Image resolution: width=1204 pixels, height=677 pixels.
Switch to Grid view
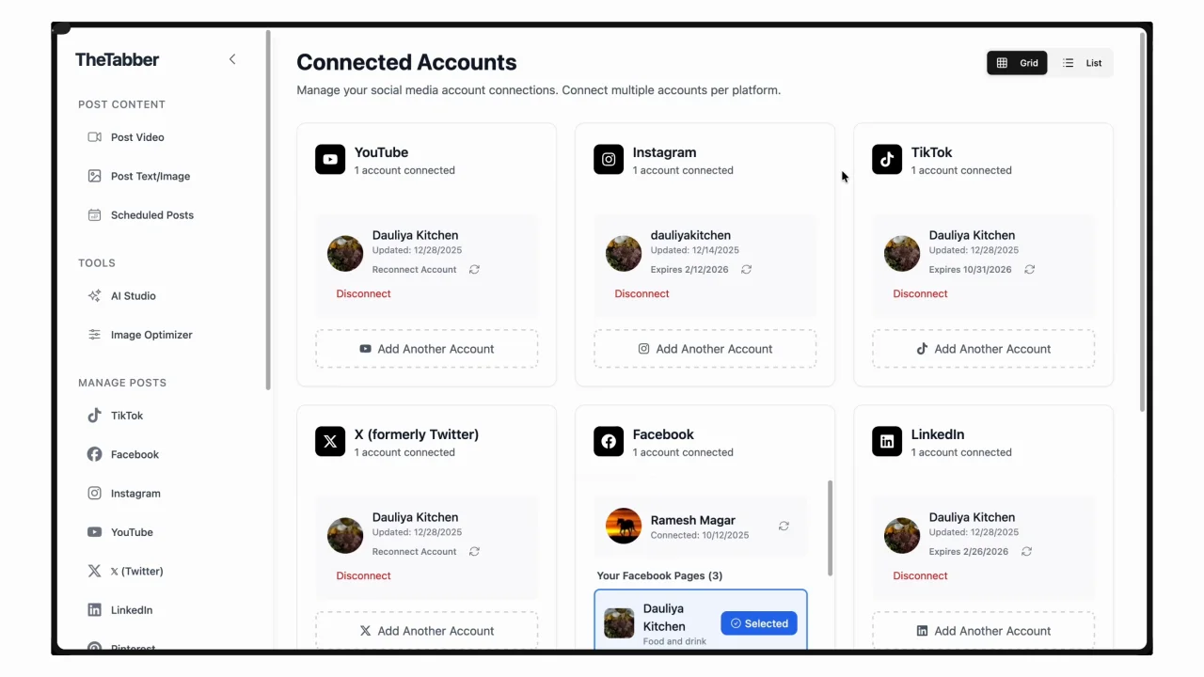tap(1017, 63)
